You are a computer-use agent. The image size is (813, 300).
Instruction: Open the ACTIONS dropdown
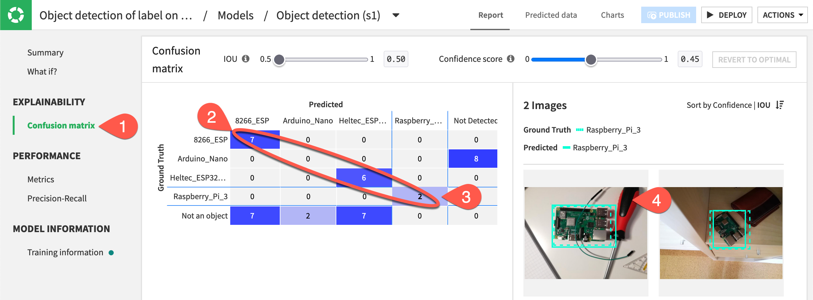click(x=782, y=15)
